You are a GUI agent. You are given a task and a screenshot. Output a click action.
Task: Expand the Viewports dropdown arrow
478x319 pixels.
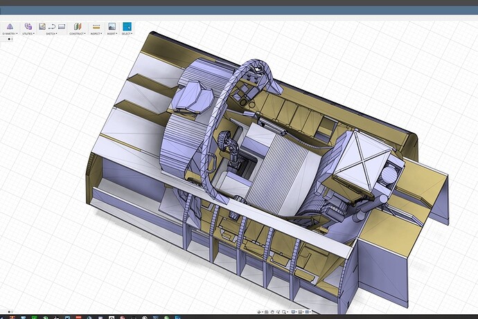coord(310,312)
